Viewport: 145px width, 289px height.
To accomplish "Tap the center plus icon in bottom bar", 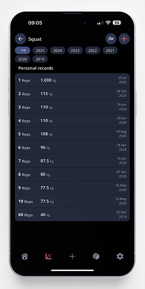I will (x=72, y=256).
